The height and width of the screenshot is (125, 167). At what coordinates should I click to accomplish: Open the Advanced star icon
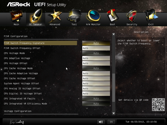55,16
